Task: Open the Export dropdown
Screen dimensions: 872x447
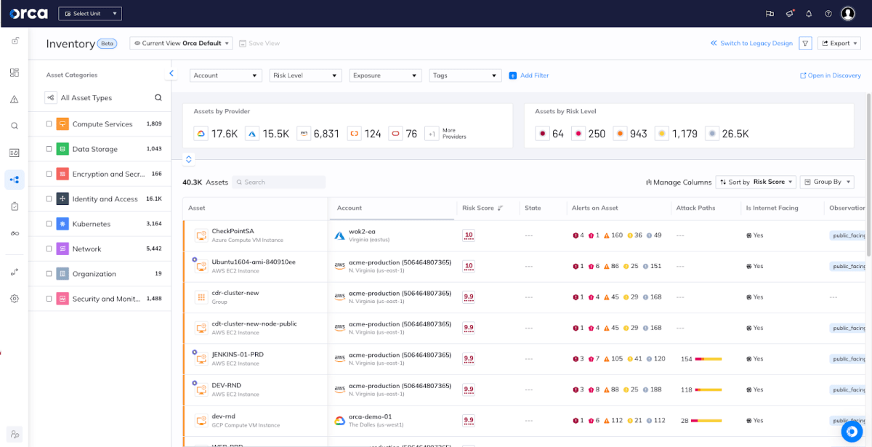Action: pyautogui.click(x=839, y=44)
